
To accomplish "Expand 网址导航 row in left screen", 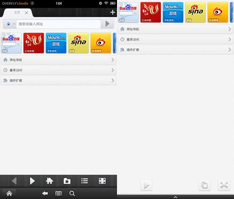I will 58,60.
